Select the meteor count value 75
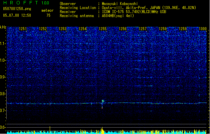Viewport: 210px width, 134px height. pyautogui.click(x=48, y=15)
